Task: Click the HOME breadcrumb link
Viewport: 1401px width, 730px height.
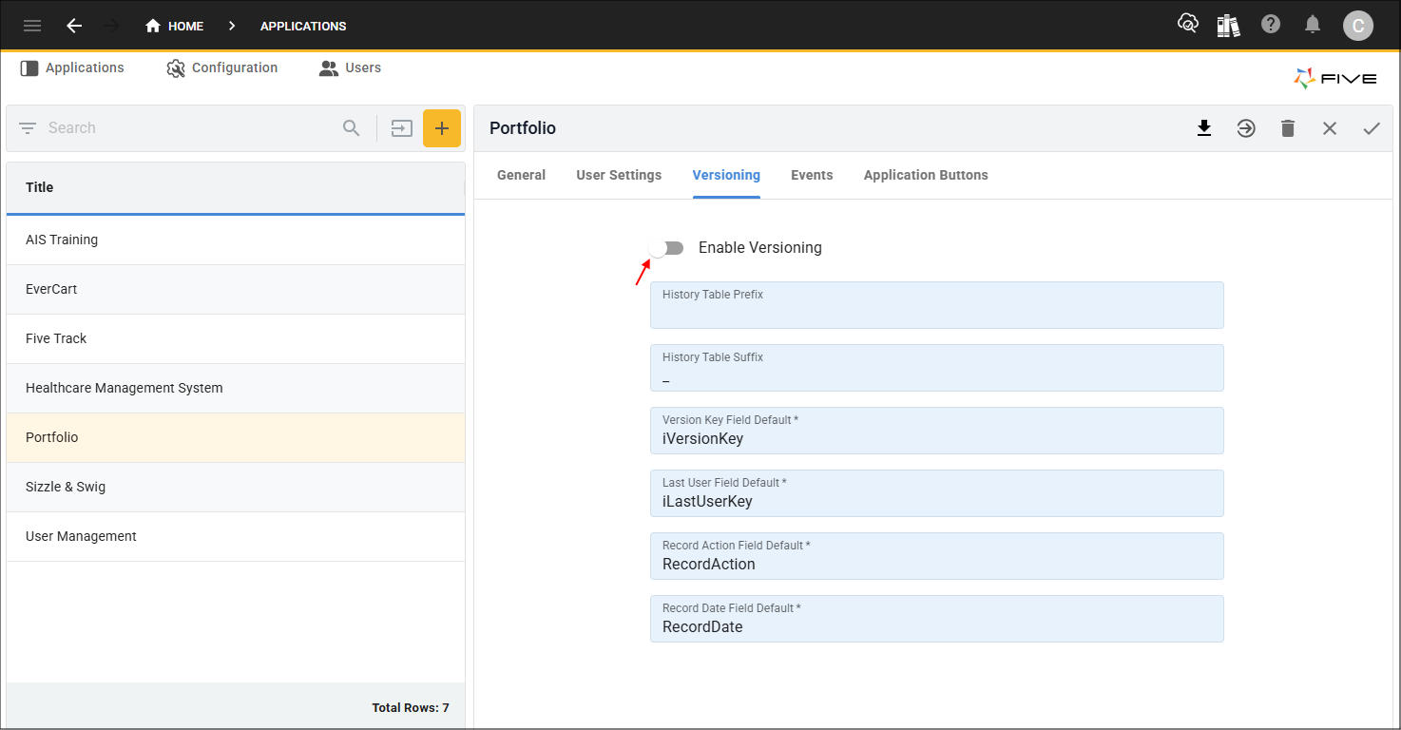Action: [182, 26]
